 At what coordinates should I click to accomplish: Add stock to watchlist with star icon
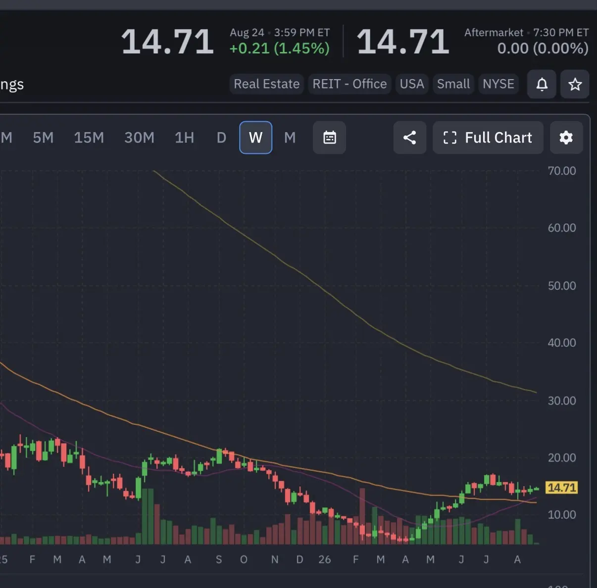click(x=575, y=84)
